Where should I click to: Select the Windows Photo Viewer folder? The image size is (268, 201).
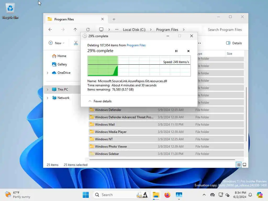pyautogui.click(x=166, y=147)
